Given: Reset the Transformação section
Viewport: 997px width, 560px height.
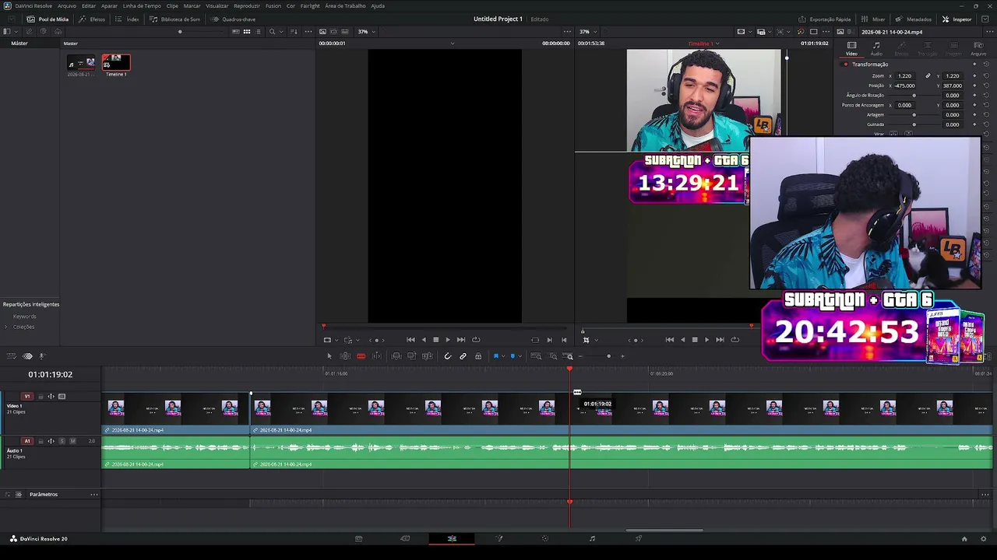Looking at the screenshot, I should tap(986, 65).
